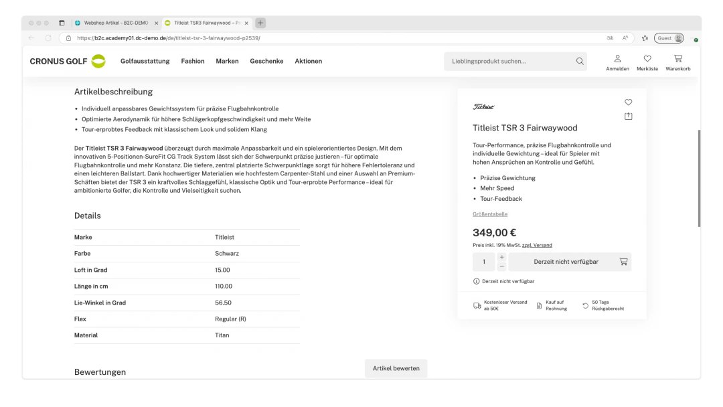
Task: Open the Größentabelle link
Action: coord(489,214)
